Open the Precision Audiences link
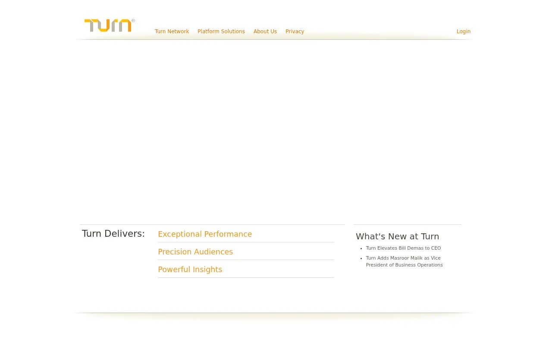 pos(195,252)
